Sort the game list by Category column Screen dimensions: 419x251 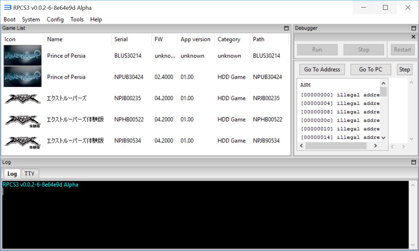(x=229, y=39)
